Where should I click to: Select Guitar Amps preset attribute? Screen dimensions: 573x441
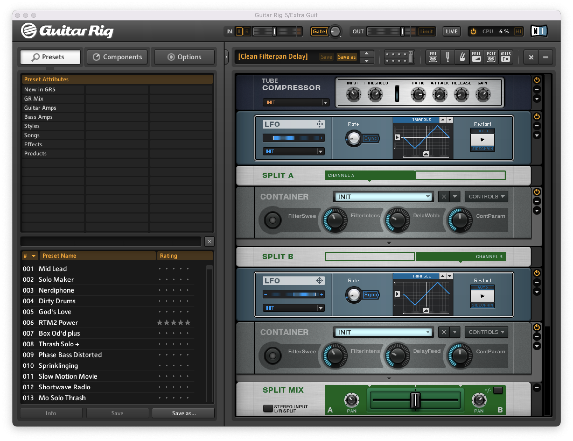click(x=53, y=108)
